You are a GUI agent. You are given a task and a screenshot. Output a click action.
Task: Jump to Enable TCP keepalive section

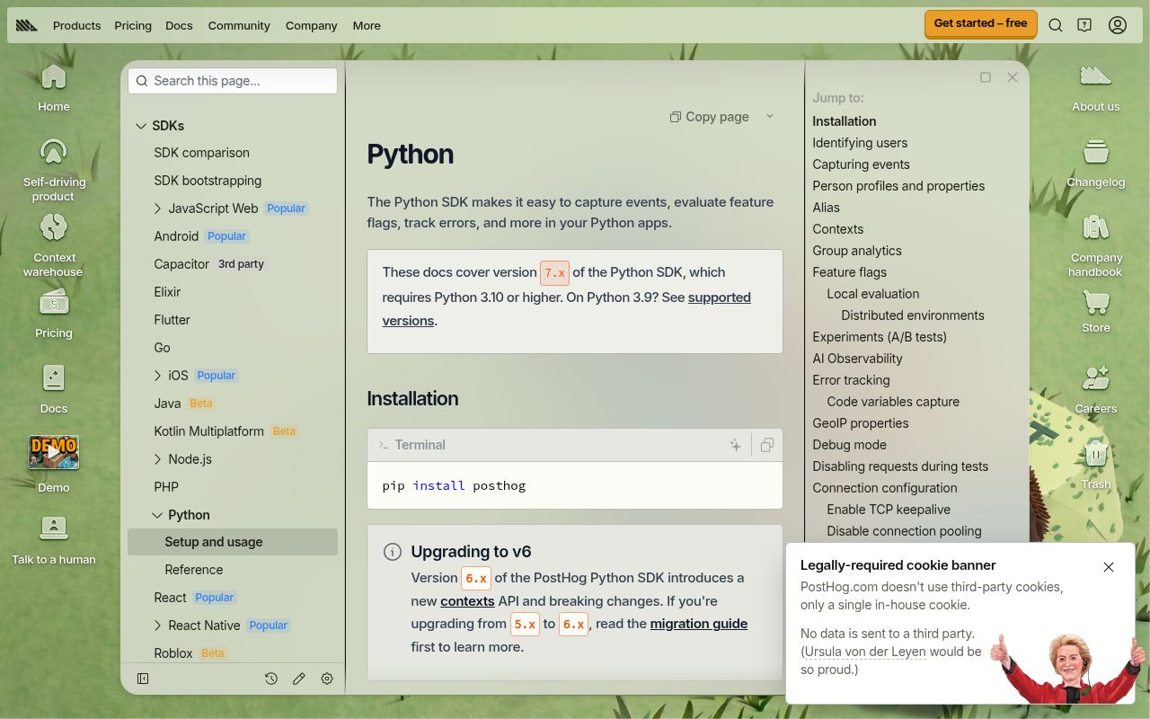point(889,510)
